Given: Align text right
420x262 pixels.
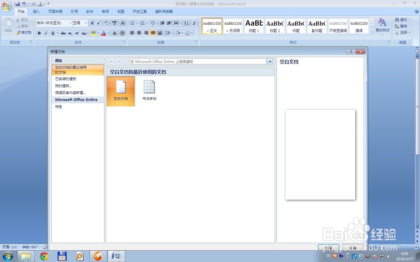Looking at the screenshot, I should pos(146,33).
